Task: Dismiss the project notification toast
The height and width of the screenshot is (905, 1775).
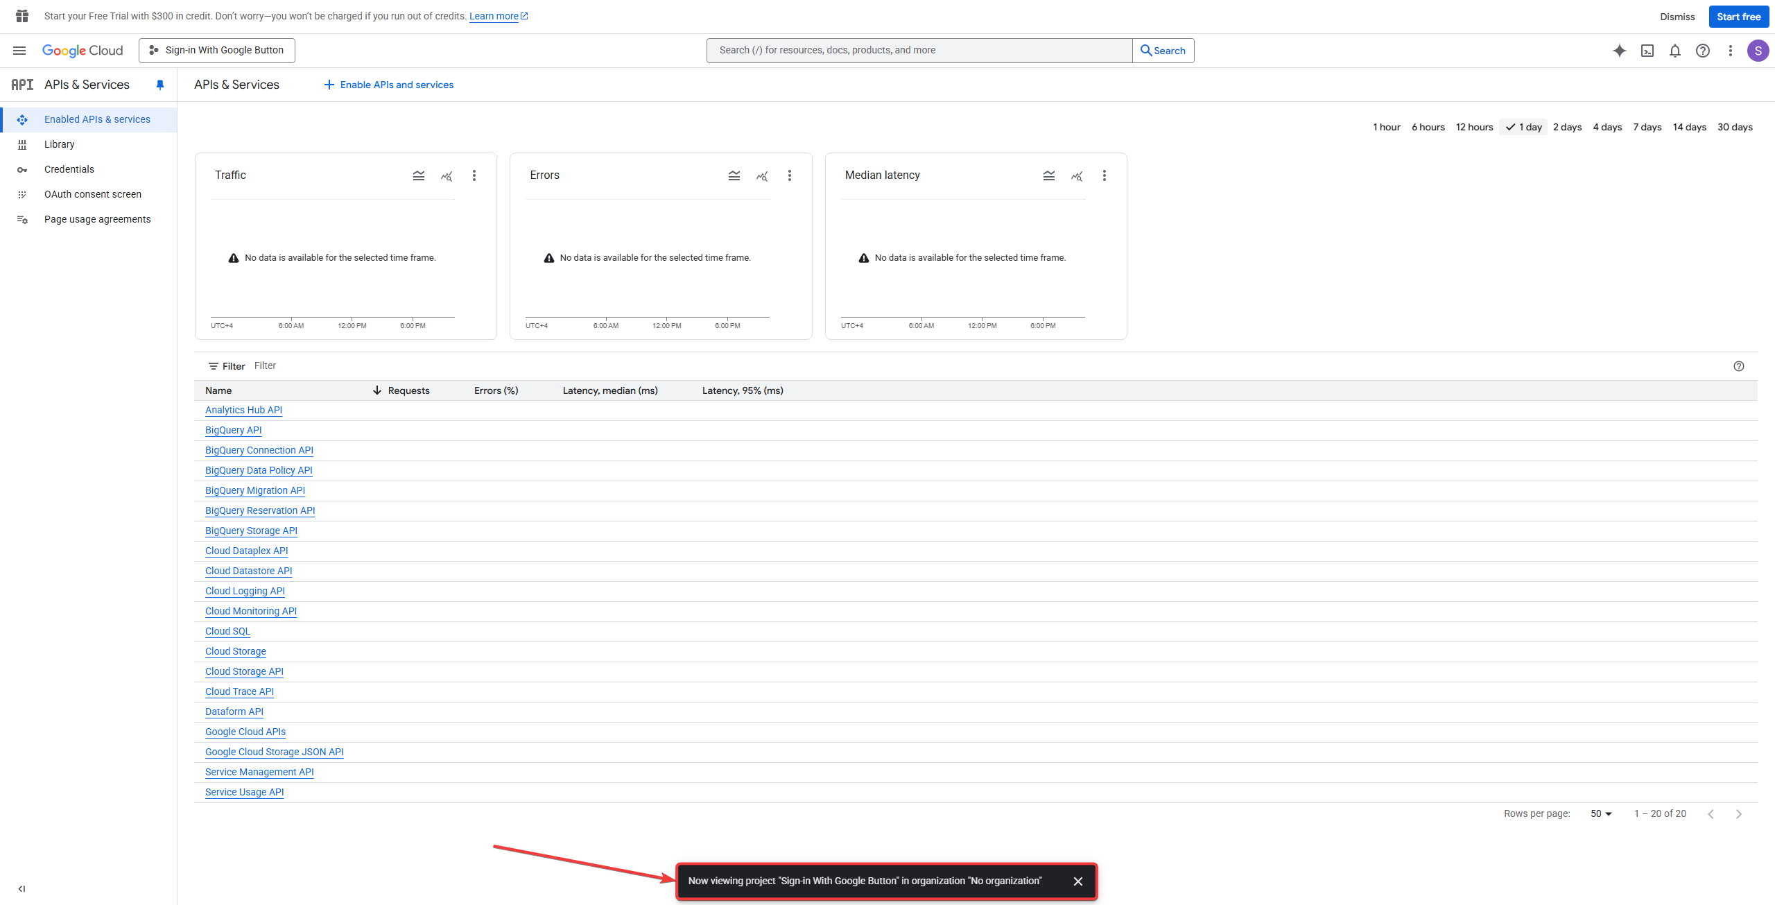Action: coord(1078,881)
